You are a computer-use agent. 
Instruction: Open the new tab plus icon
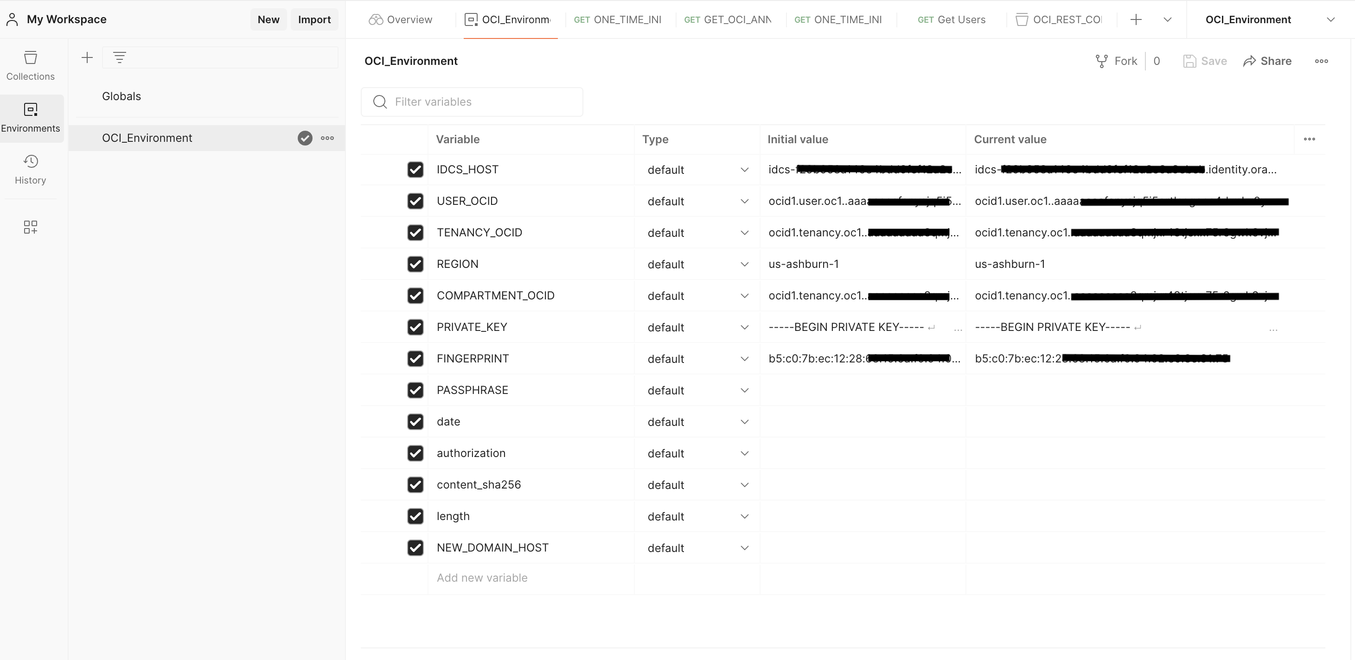(x=1136, y=19)
